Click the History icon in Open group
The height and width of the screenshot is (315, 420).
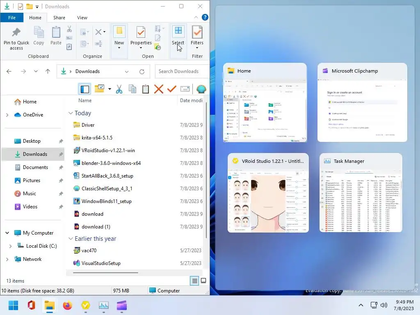click(157, 47)
